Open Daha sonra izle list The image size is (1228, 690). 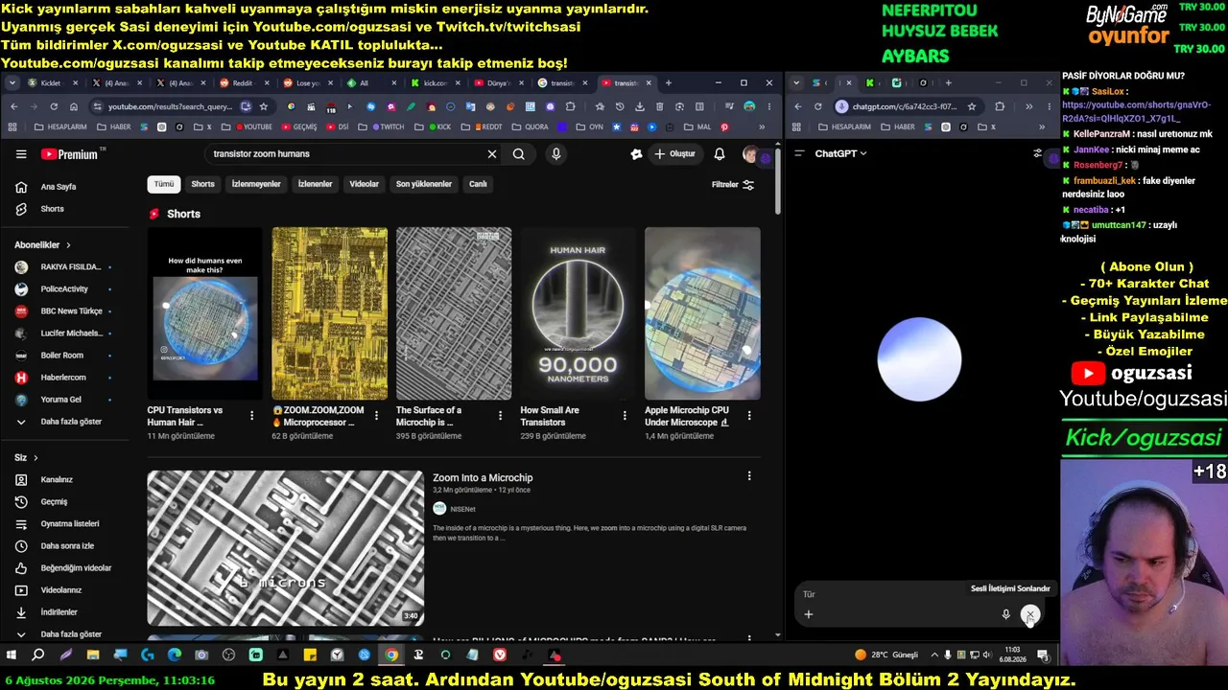pyautogui.click(x=65, y=546)
